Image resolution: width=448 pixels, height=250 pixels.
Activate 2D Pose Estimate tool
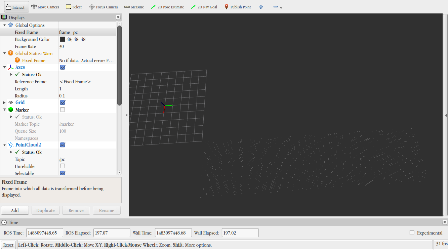point(167,7)
